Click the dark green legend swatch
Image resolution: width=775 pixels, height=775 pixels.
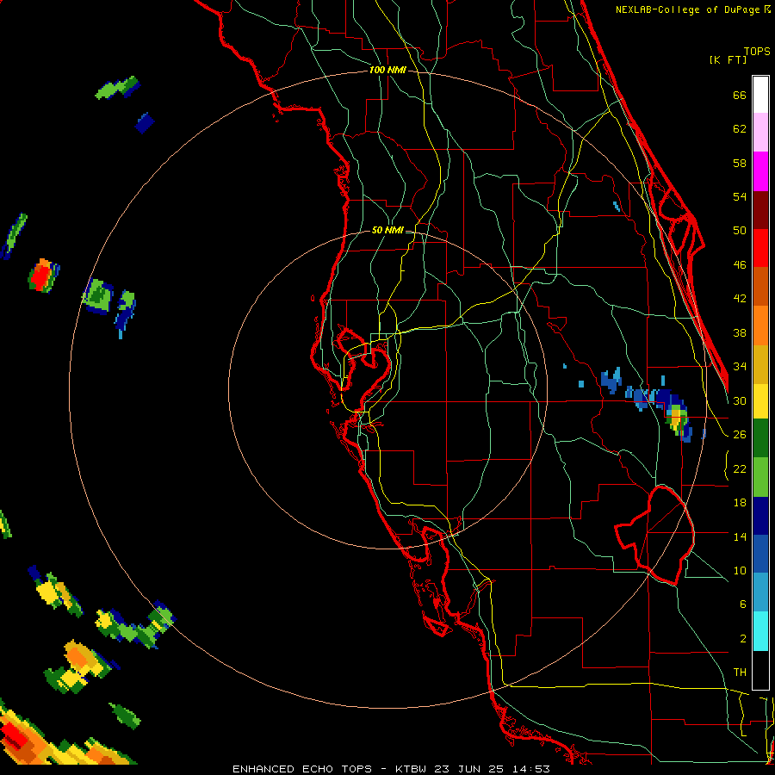[760, 438]
